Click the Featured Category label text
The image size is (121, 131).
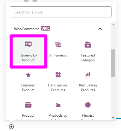coord(88,58)
